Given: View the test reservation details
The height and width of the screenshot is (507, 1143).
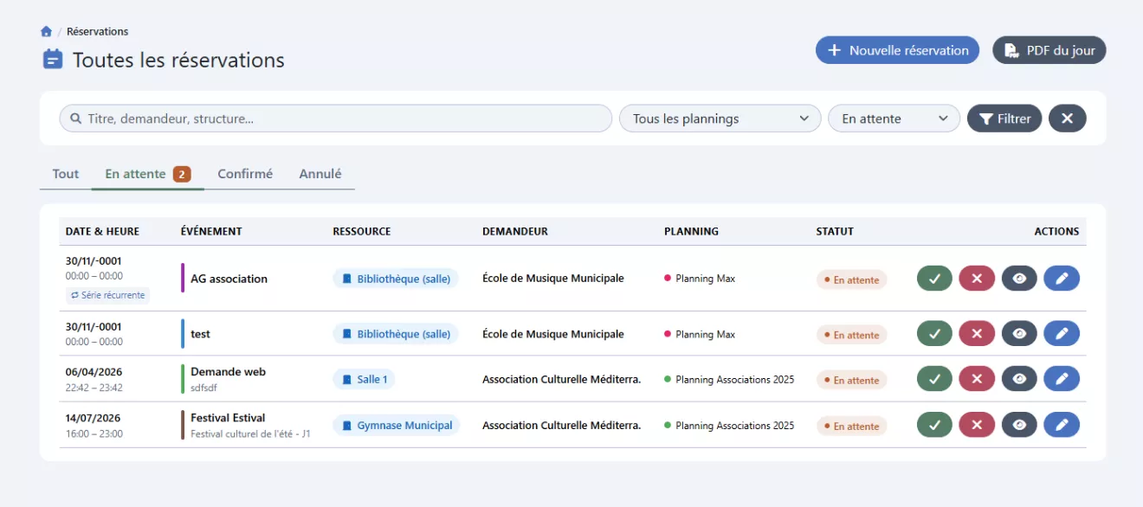Looking at the screenshot, I should pyautogui.click(x=1019, y=334).
